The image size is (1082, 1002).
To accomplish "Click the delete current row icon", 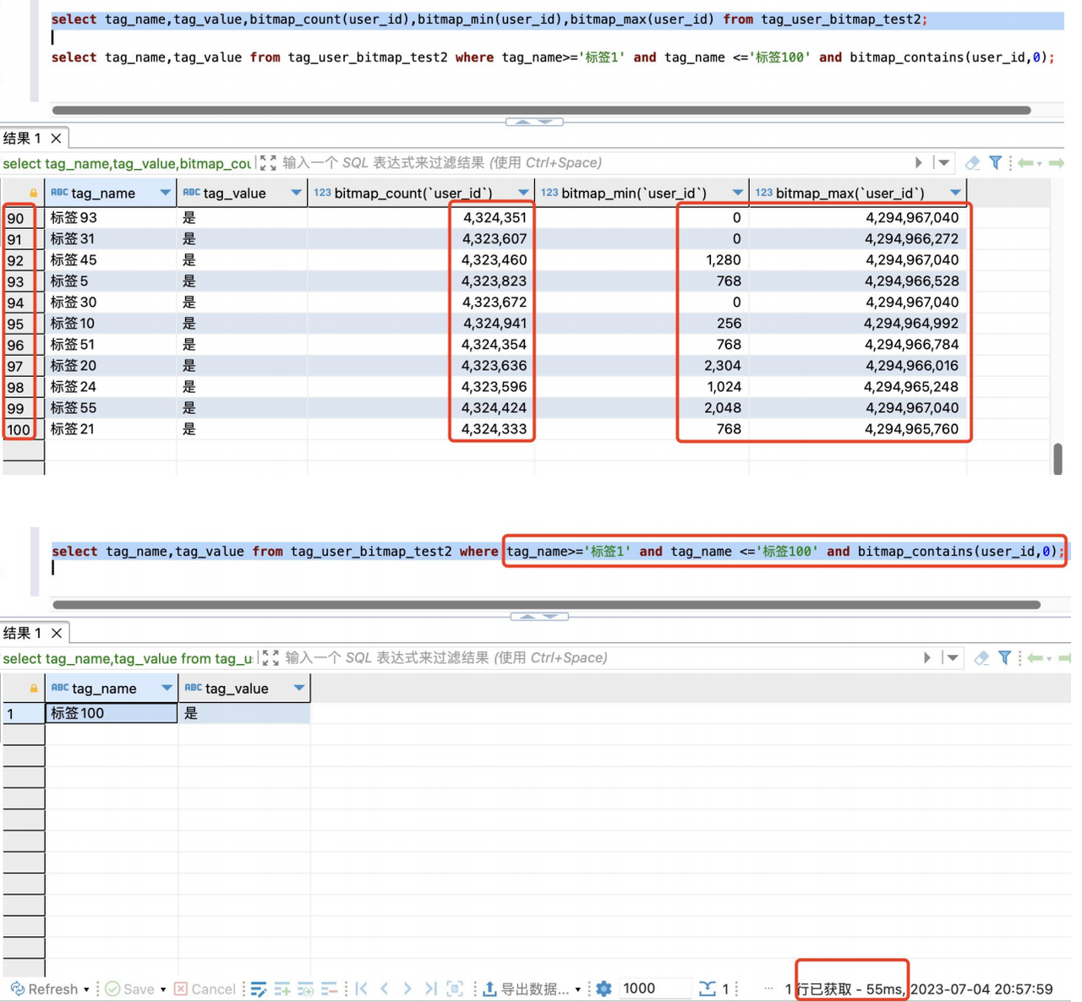I will click(x=330, y=988).
